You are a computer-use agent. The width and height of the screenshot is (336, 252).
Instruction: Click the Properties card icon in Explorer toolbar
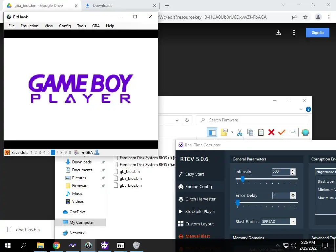[x=292, y=132]
